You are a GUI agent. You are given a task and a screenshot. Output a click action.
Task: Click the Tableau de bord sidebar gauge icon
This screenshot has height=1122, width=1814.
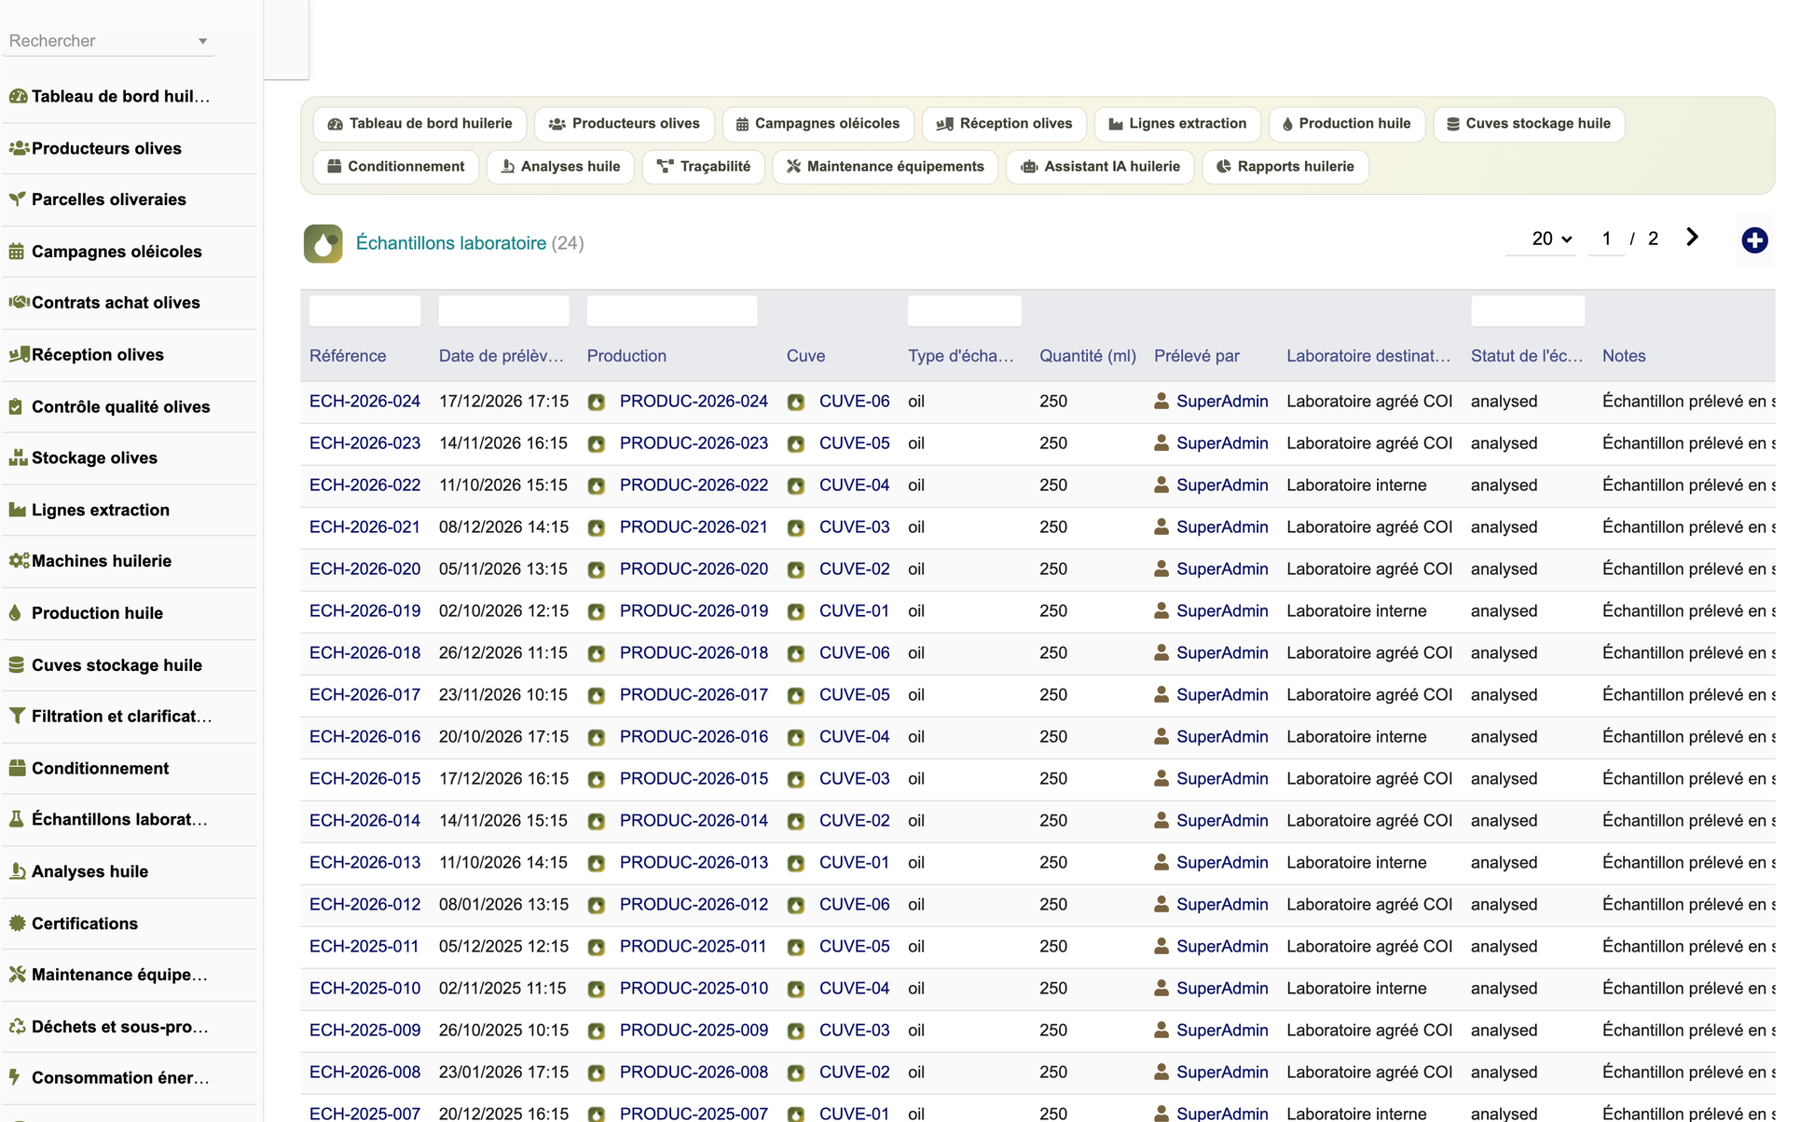[x=18, y=96]
